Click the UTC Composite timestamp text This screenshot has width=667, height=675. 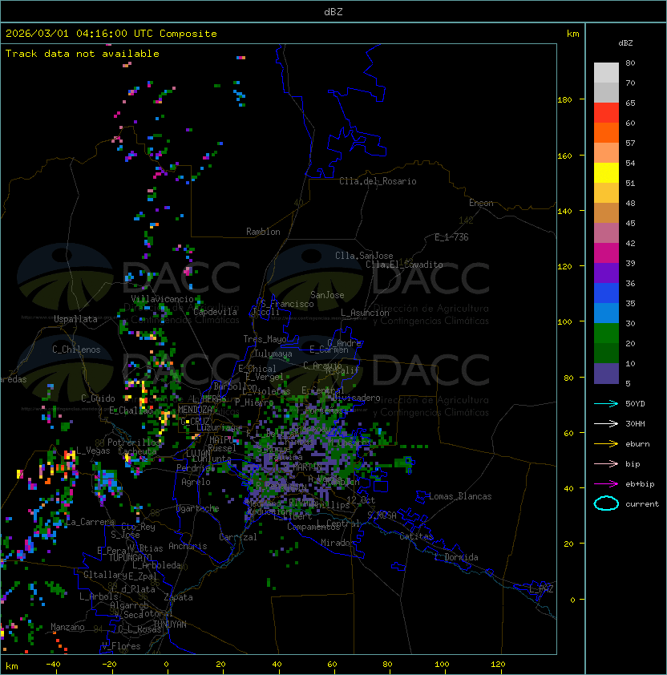pos(111,34)
